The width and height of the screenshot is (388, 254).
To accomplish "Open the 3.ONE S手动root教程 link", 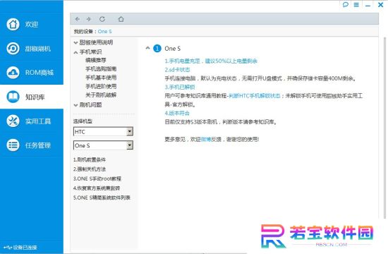I will coord(97,179).
